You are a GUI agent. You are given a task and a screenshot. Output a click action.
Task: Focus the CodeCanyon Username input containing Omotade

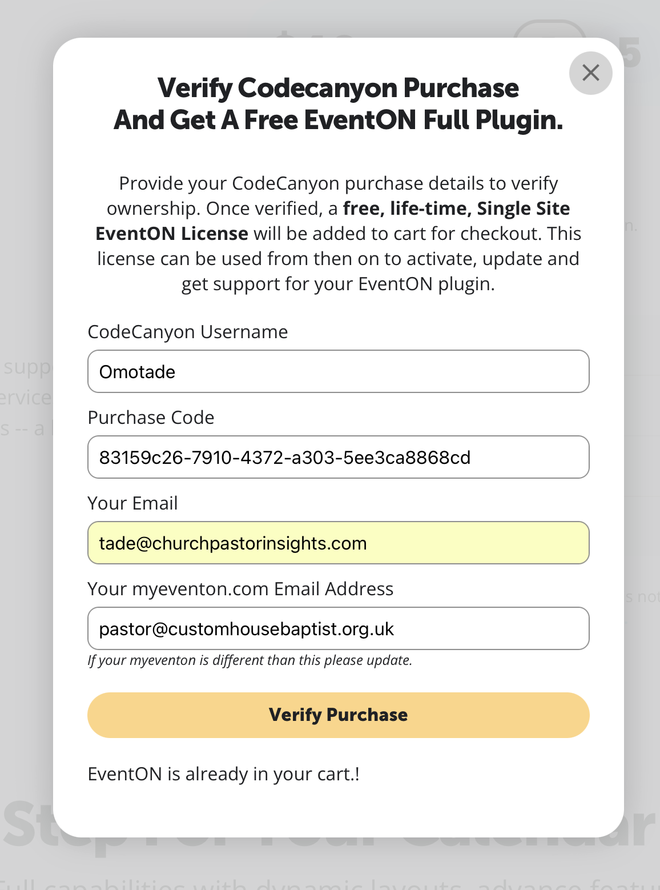click(x=338, y=371)
